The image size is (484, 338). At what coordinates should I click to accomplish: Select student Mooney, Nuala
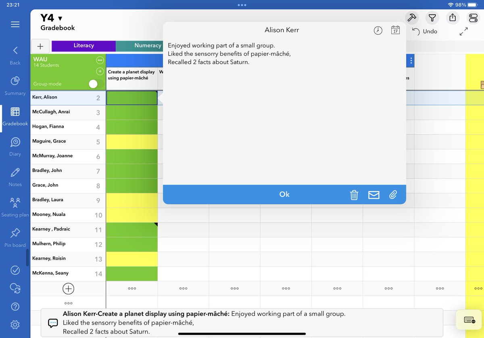[68, 215]
